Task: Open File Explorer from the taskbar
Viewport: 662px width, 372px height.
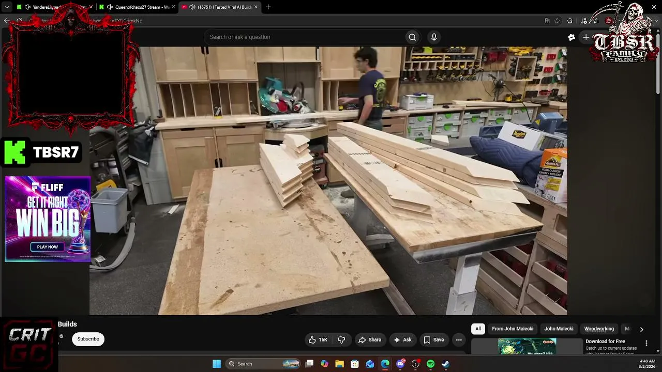Action: [339, 364]
